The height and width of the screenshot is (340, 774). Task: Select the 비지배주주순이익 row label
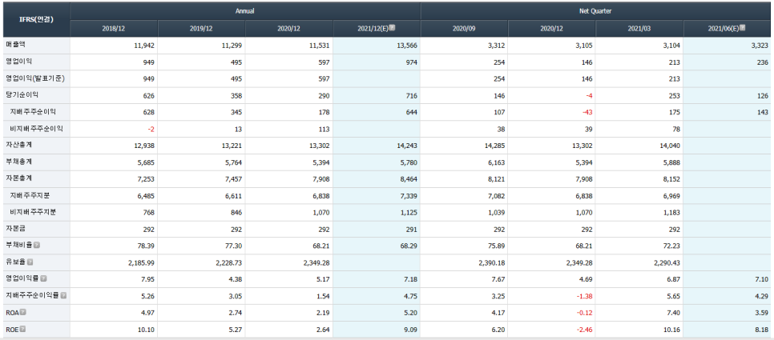[36, 129]
